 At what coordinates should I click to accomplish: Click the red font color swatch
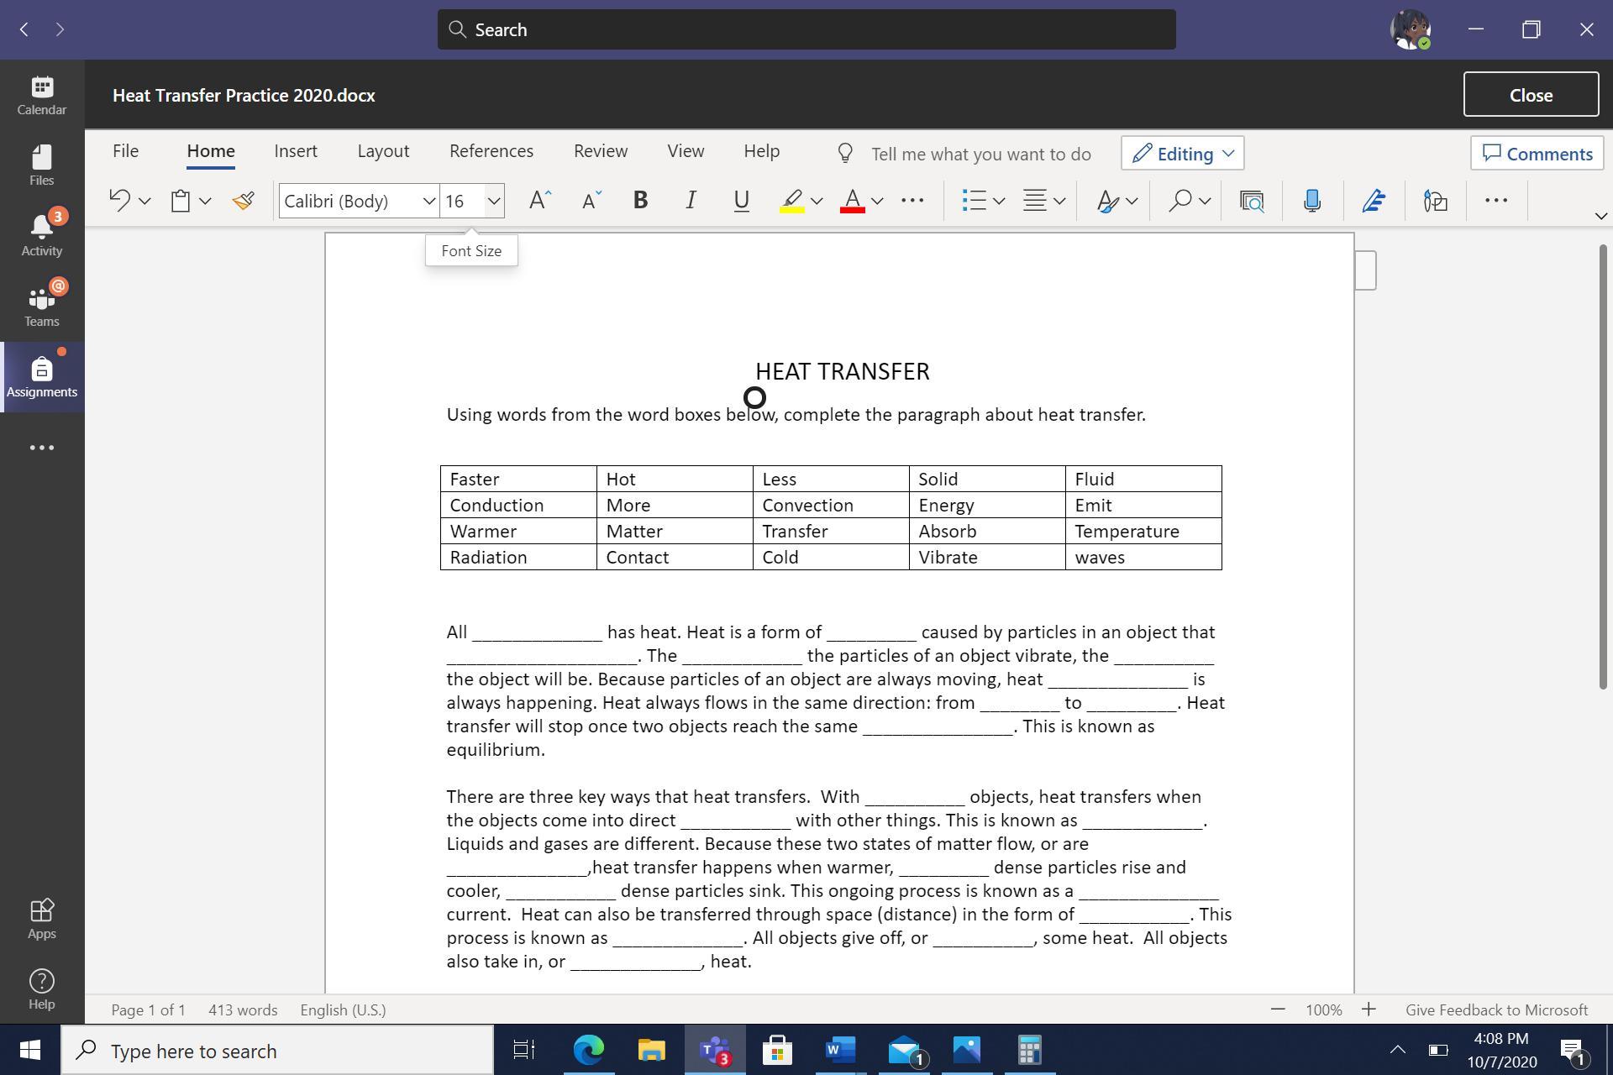tap(852, 201)
